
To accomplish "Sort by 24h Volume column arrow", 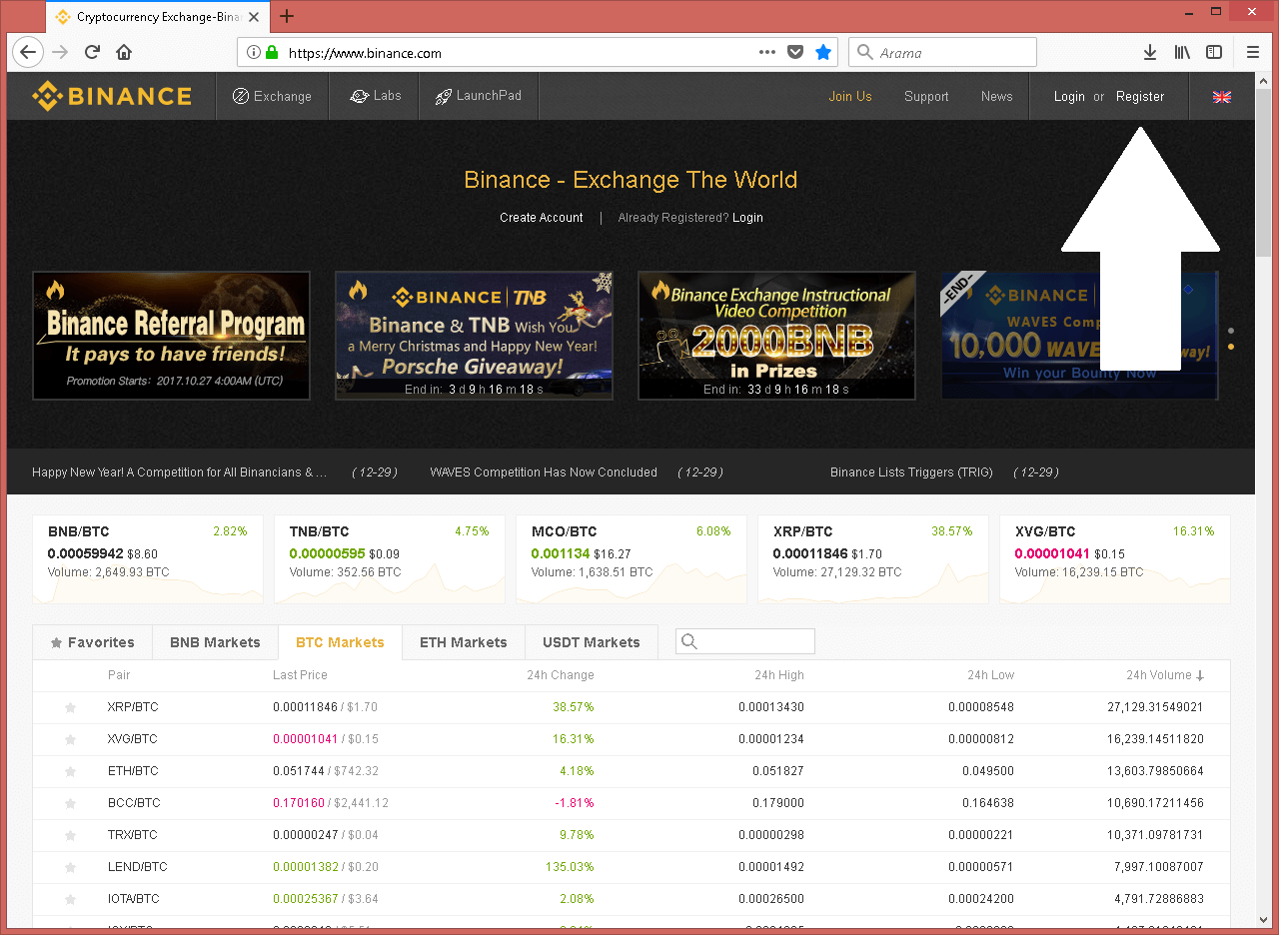I will [x=1200, y=676].
